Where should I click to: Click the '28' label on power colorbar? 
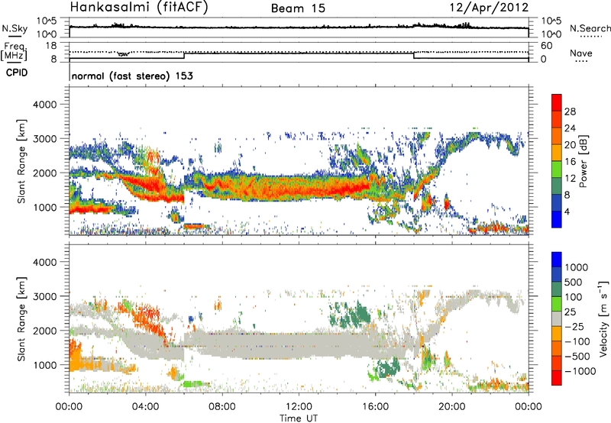[x=570, y=111]
